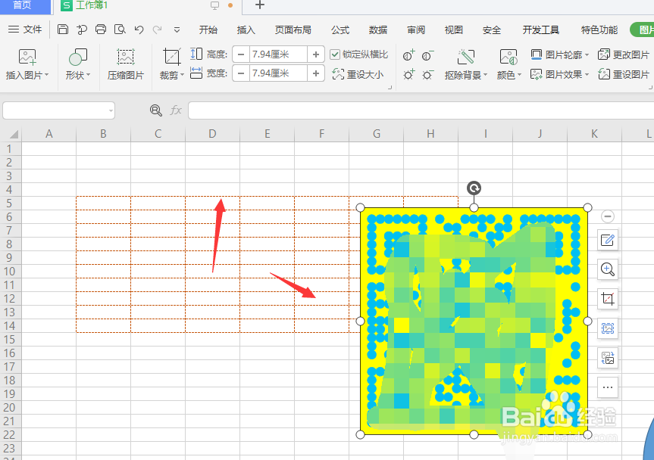Open the 数据 ribbon tab
The height and width of the screenshot is (460, 654).
[x=378, y=30]
